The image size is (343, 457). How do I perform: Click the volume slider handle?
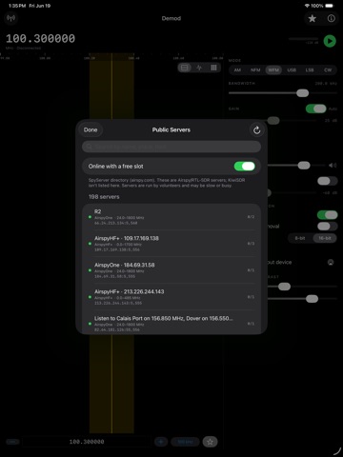(304, 166)
